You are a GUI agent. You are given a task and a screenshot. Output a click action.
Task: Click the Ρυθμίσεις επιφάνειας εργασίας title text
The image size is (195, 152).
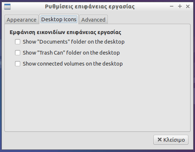pos(90,7)
